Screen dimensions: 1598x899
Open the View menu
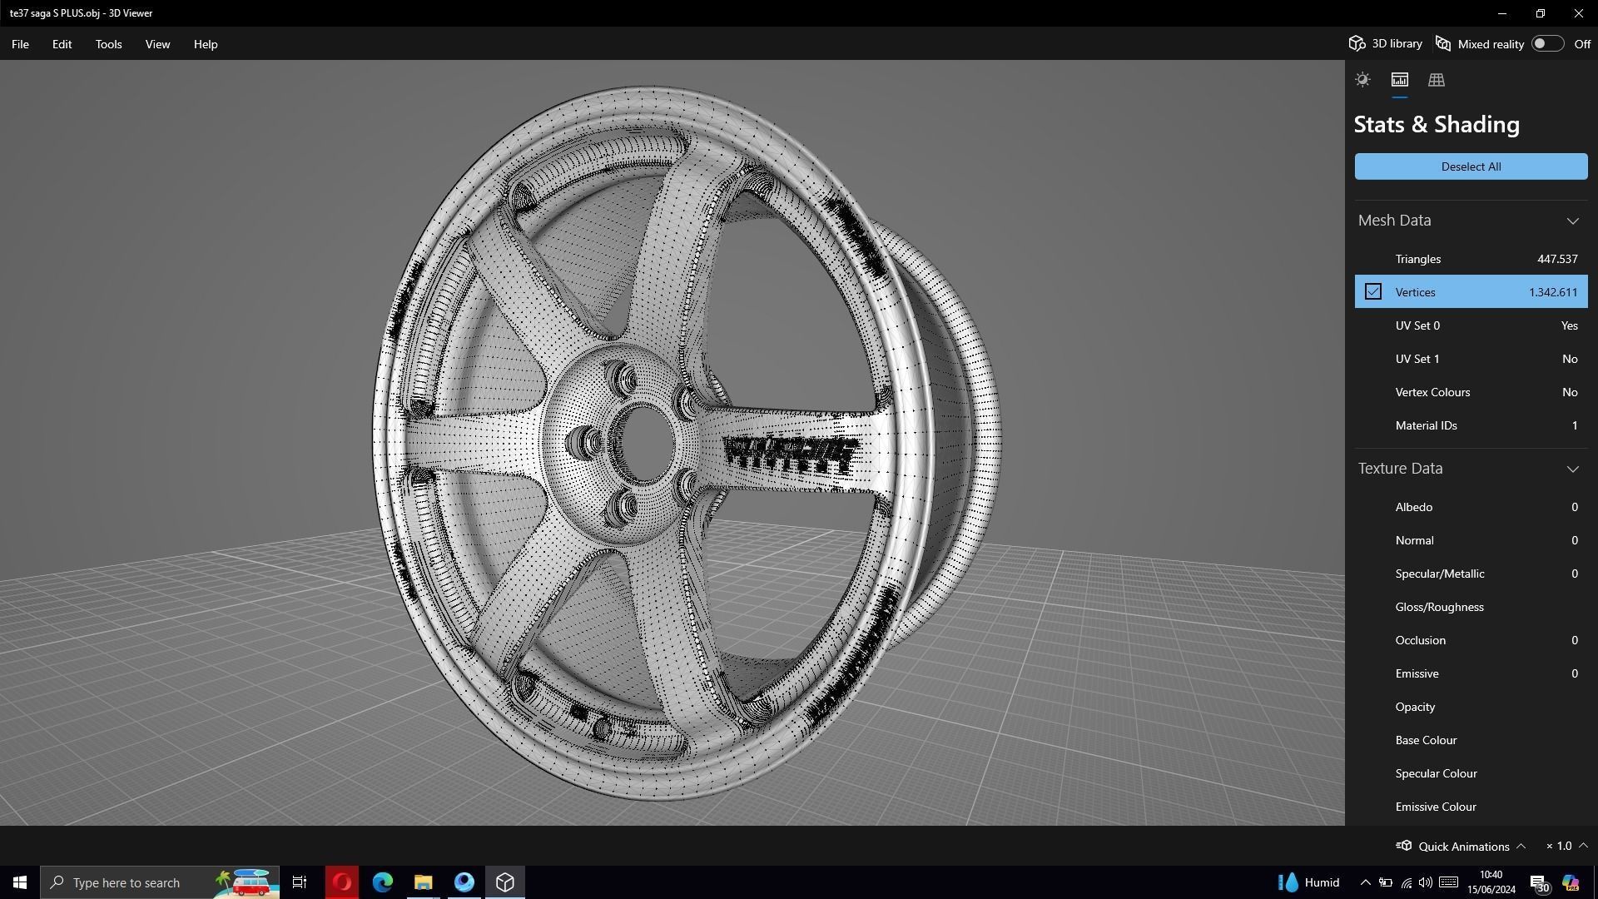(157, 44)
